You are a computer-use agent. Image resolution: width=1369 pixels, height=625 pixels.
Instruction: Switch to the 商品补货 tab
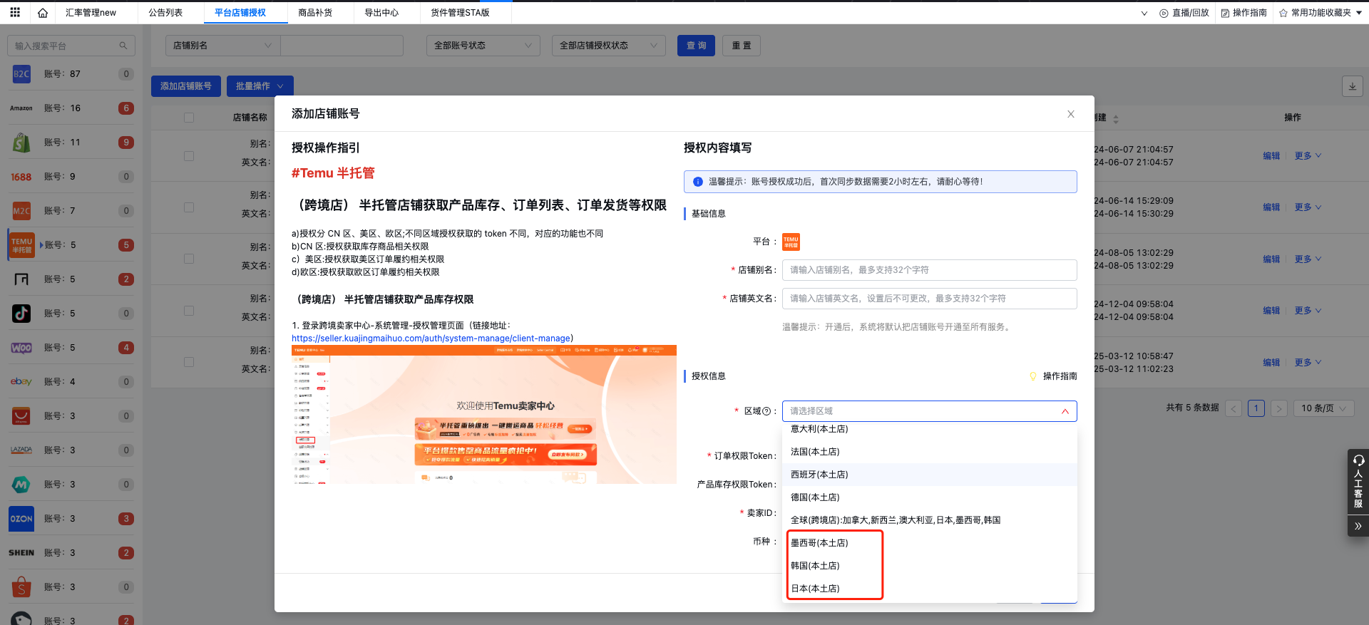click(x=315, y=13)
